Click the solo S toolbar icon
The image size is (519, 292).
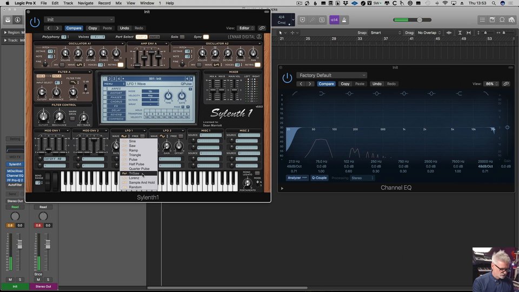coord(322,20)
